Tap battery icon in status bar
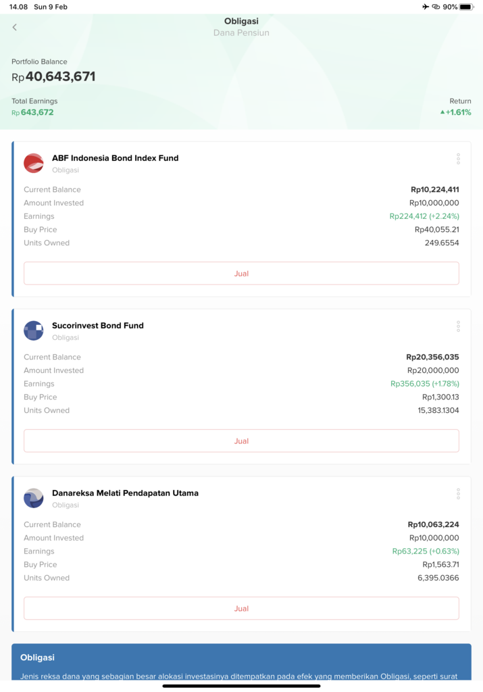This screenshot has width=483, height=692. pos(466,7)
